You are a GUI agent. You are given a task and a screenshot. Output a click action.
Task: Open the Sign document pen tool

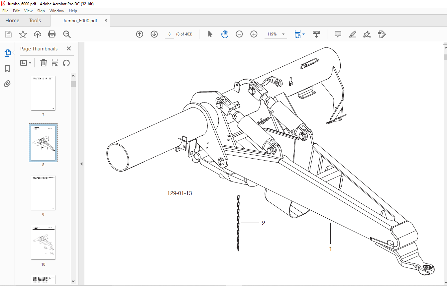click(x=367, y=34)
